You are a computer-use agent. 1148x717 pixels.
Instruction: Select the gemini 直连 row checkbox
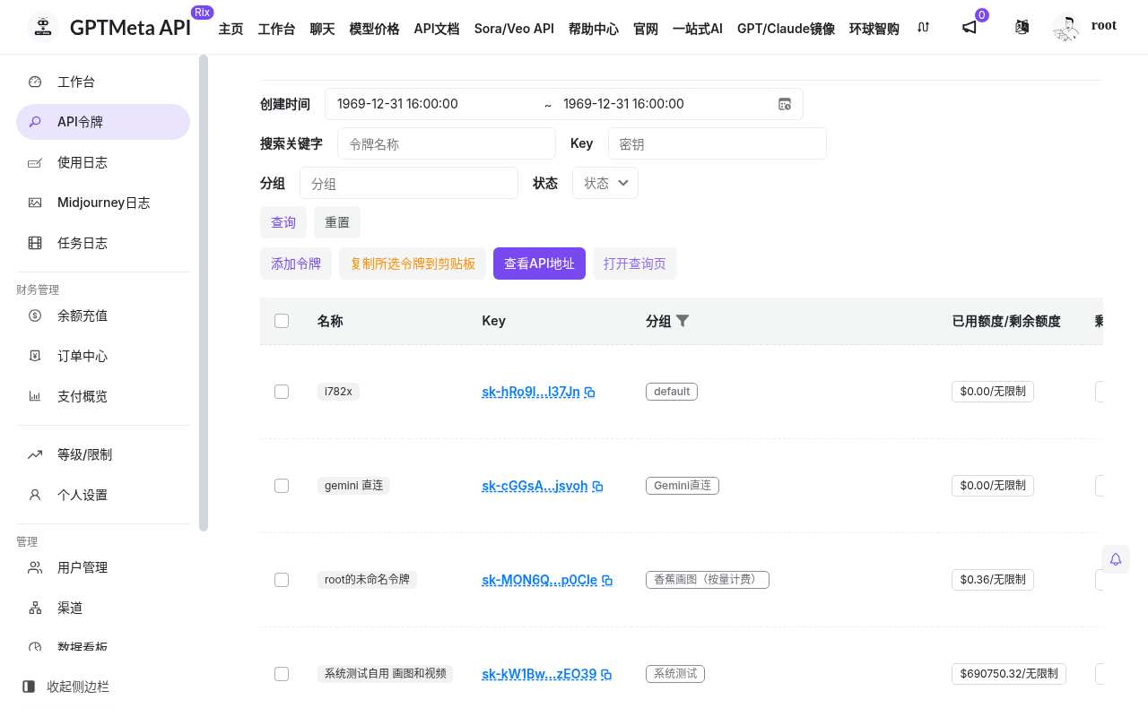pos(282,486)
